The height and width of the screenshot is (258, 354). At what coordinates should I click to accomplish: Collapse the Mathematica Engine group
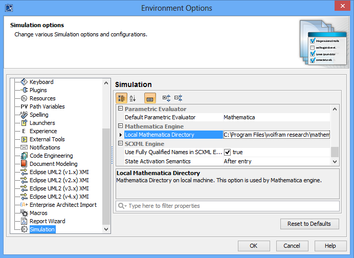pyautogui.click(x=121, y=126)
